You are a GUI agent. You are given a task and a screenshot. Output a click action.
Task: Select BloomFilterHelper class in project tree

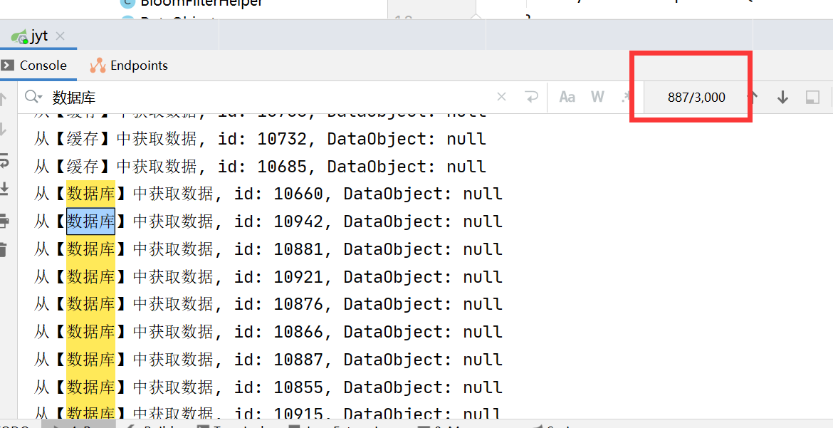pyautogui.click(x=201, y=3)
